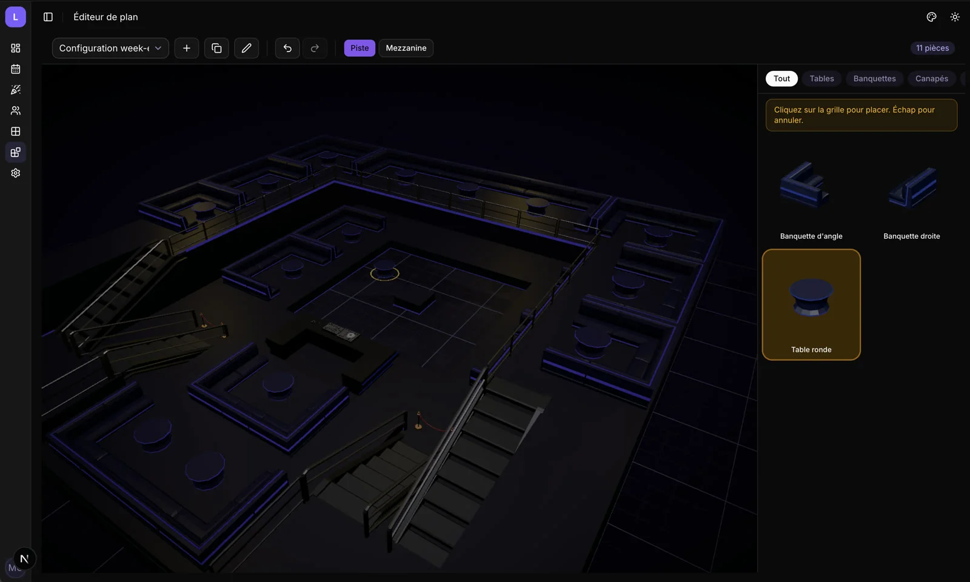Filter pieces by Banquettes tab

pyautogui.click(x=874, y=78)
